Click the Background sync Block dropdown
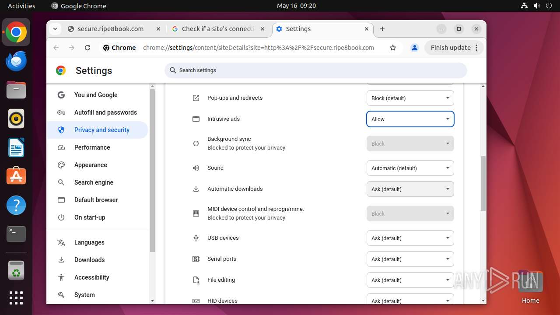Screen dimensions: 560x315 (x=410, y=143)
